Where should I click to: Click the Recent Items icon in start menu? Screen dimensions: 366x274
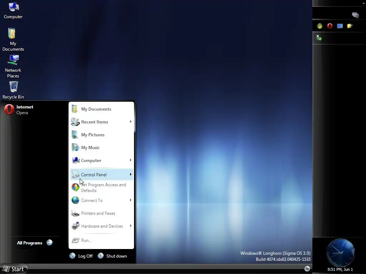[x=75, y=122]
